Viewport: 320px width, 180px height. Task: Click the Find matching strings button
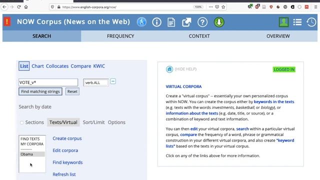(x=40, y=91)
